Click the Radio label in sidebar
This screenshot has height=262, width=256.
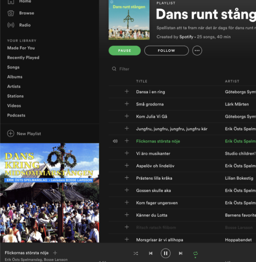click(25, 25)
